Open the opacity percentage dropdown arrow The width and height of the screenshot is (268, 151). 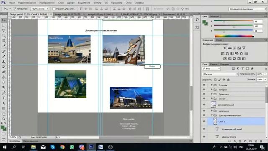click(265, 74)
